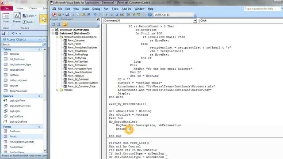Open the Command38 object dropdown
This screenshot has width=283, height=159.
[x=195, y=21]
